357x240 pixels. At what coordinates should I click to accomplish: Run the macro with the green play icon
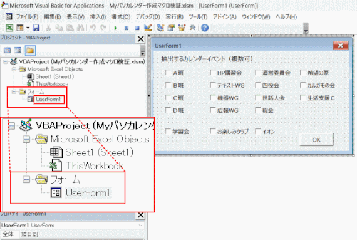[x=116, y=28]
